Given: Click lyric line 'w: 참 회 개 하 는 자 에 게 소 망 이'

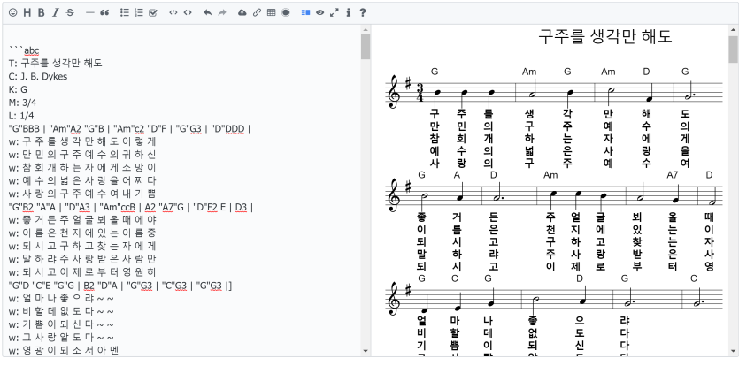Looking at the screenshot, I should click(x=82, y=168).
